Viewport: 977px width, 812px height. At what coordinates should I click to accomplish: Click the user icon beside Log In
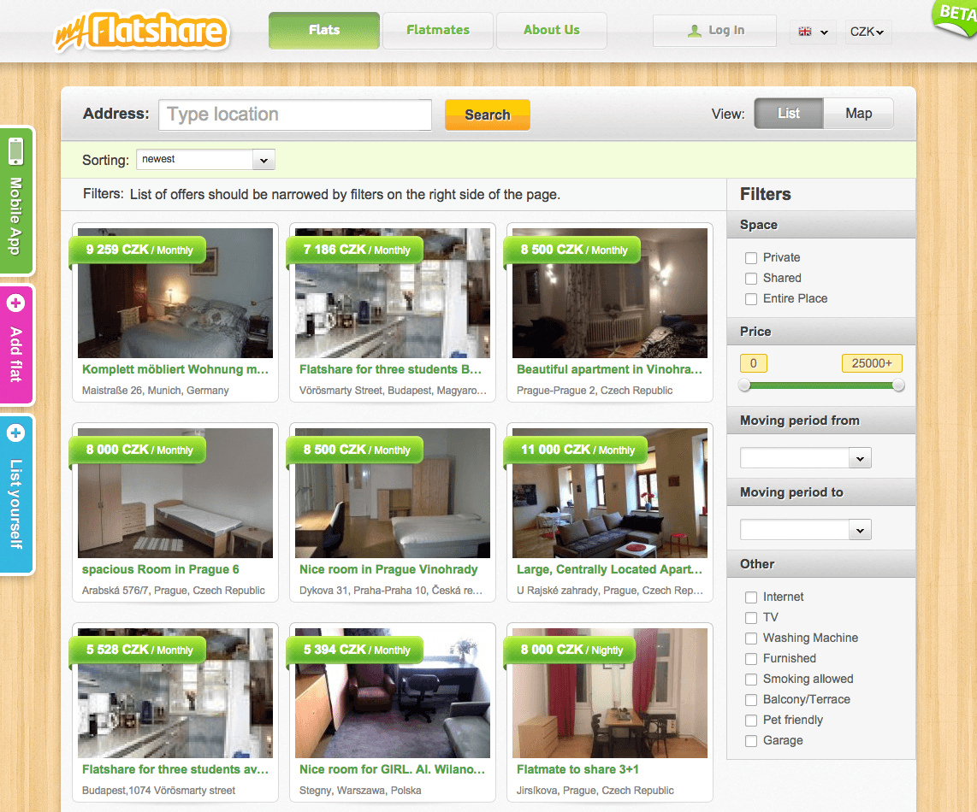pyautogui.click(x=694, y=31)
